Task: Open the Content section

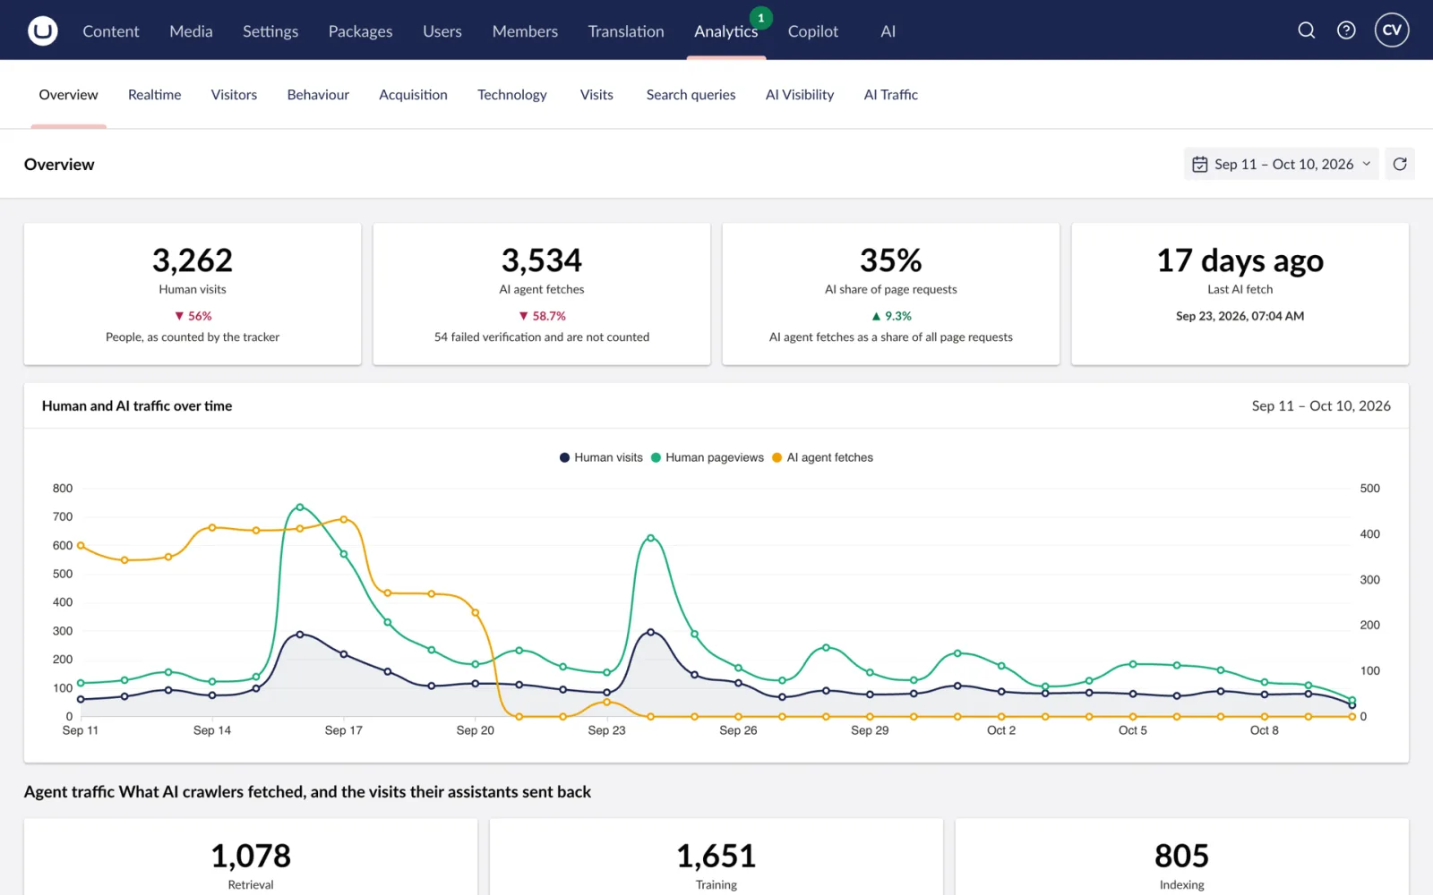Action: [111, 31]
